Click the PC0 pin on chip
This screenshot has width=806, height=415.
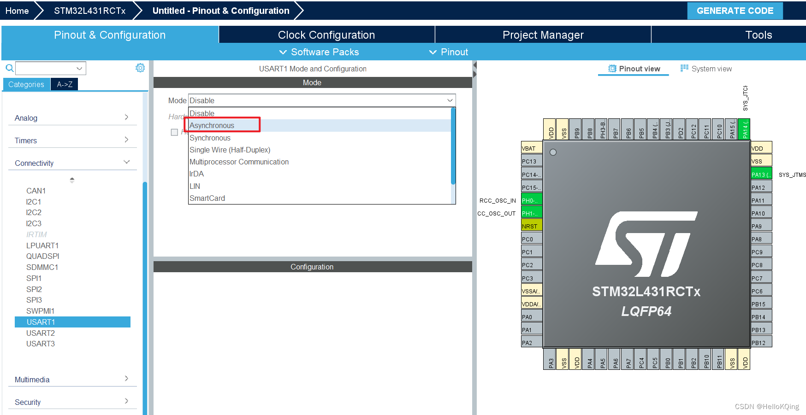point(532,239)
